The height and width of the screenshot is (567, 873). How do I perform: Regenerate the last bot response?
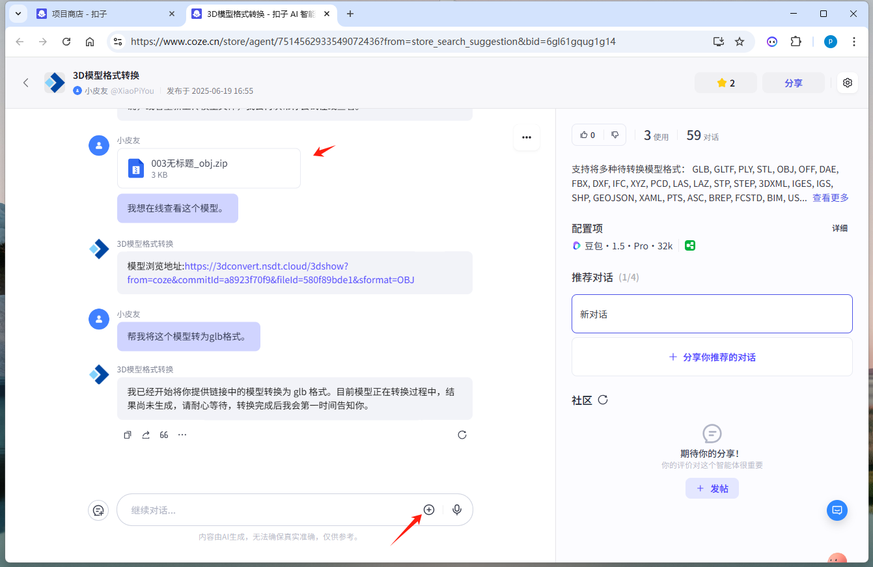tap(462, 435)
